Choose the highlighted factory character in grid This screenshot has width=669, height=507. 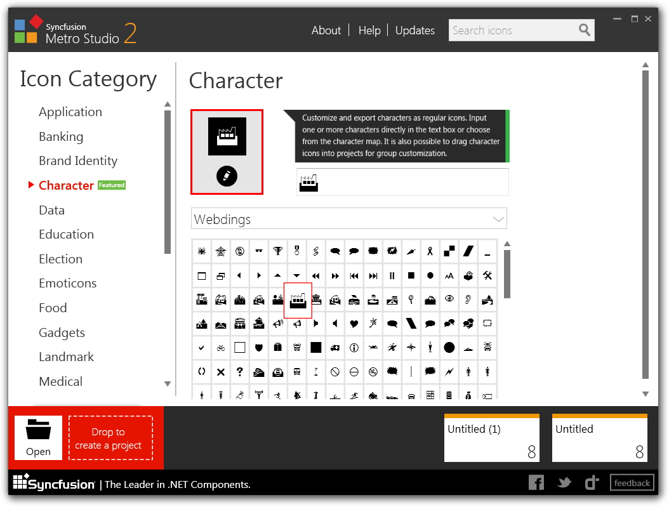click(x=298, y=300)
